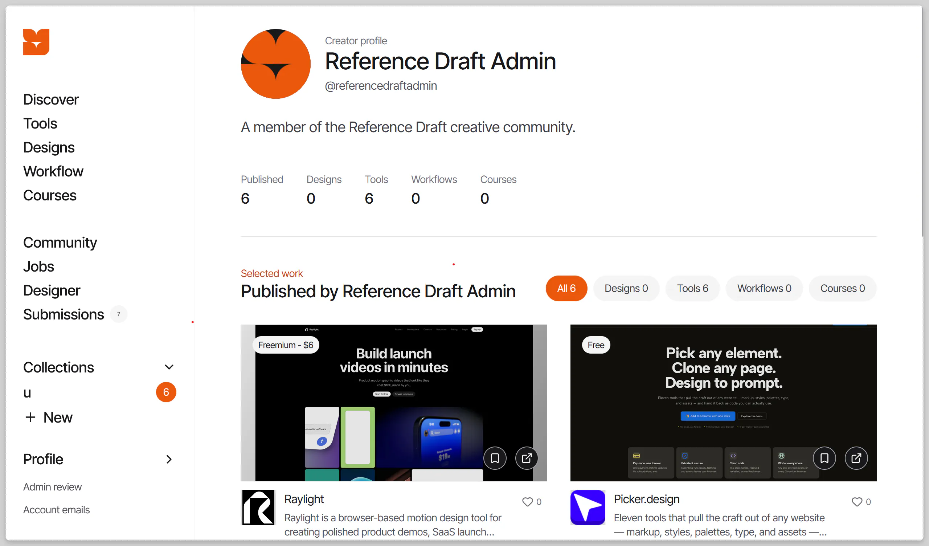This screenshot has width=929, height=546.
Task: Select the Courses 0 filter tab
Action: coord(842,288)
